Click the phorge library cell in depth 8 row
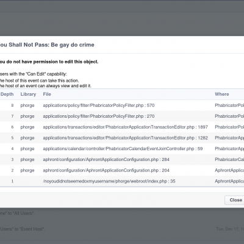Viewport: 244px width, 244px height. (27, 106)
